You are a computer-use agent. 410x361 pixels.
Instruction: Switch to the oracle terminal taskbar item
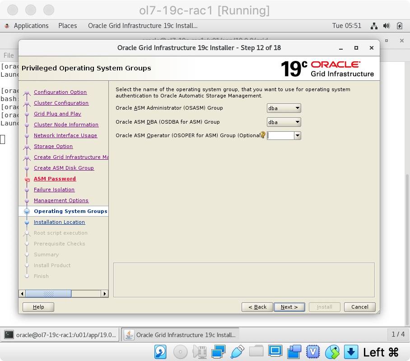(60, 335)
